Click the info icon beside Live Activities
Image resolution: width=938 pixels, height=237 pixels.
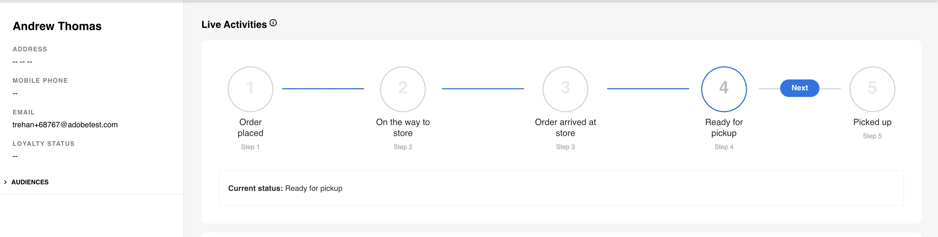pos(273,23)
